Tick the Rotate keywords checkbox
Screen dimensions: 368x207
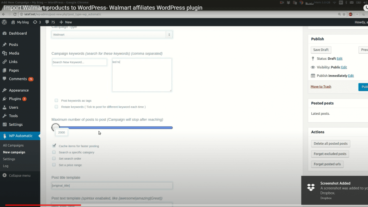coord(56,107)
